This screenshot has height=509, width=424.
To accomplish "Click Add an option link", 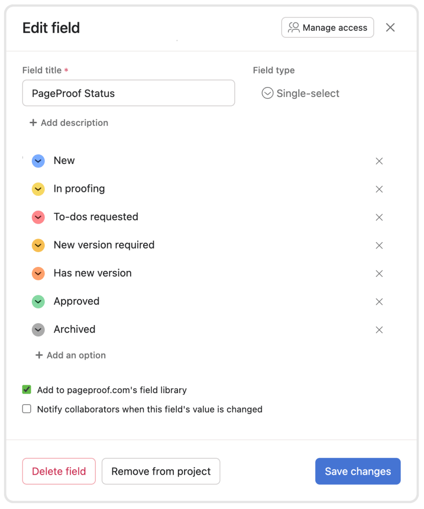I will (x=71, y=355).
